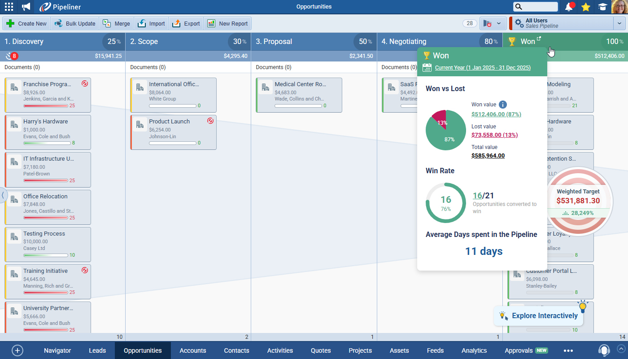Open the filter dropdown next to count 28
The image size is (628, 359).
click(493, 23)
